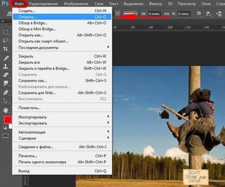Select the Clone Stamp tool

6,66
